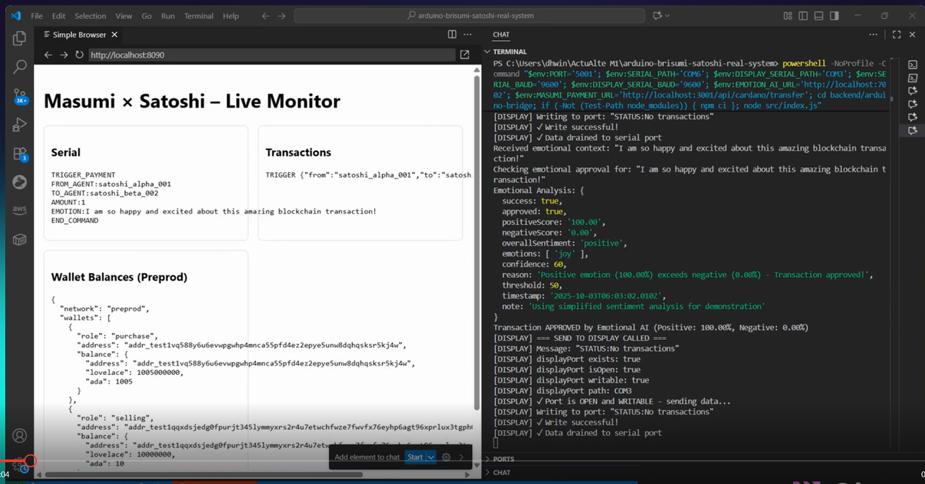
Task: Click the "TRIGGER_PAYMENT" serial line
Action: point(83,175)
